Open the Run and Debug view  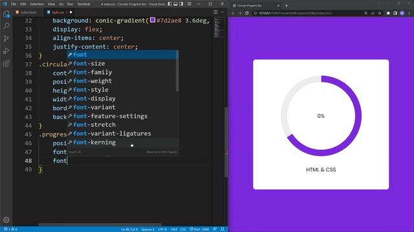tap(6, 51)
